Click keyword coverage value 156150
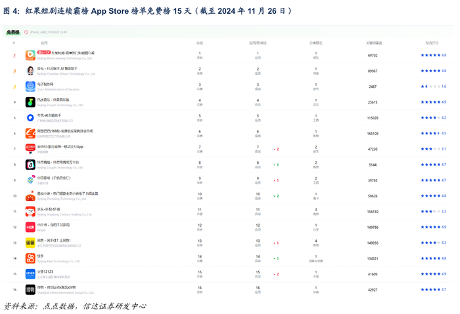Screen dimensions: 460x314 (373, 212)
